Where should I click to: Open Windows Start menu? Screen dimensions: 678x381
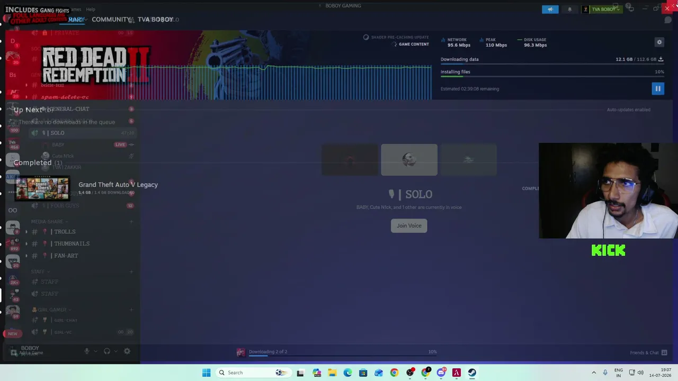click(x=206, y=373)
